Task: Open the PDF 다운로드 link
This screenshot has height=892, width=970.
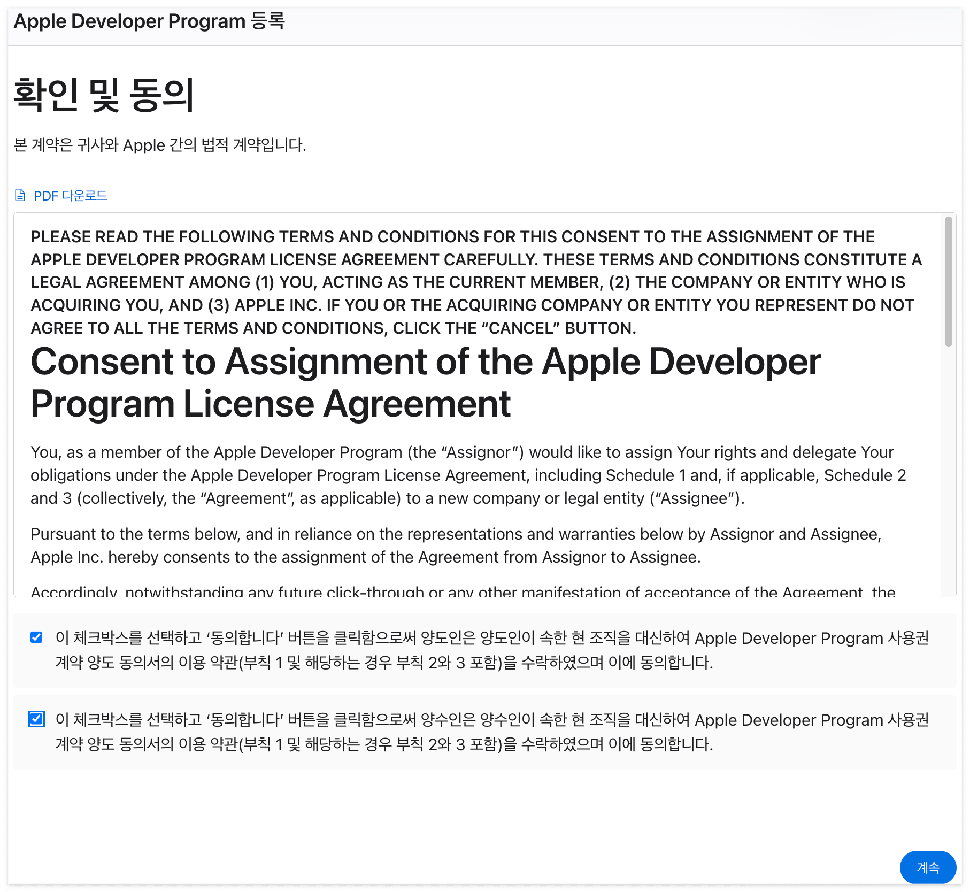Action: coord(70,196)
